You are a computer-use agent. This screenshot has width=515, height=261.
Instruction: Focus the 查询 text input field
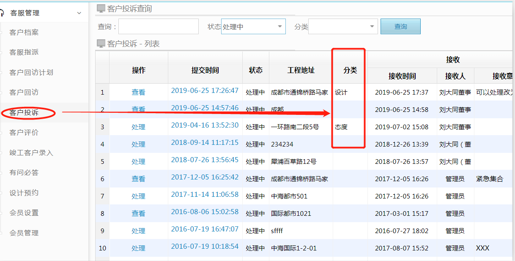click(x=159, y=27)
